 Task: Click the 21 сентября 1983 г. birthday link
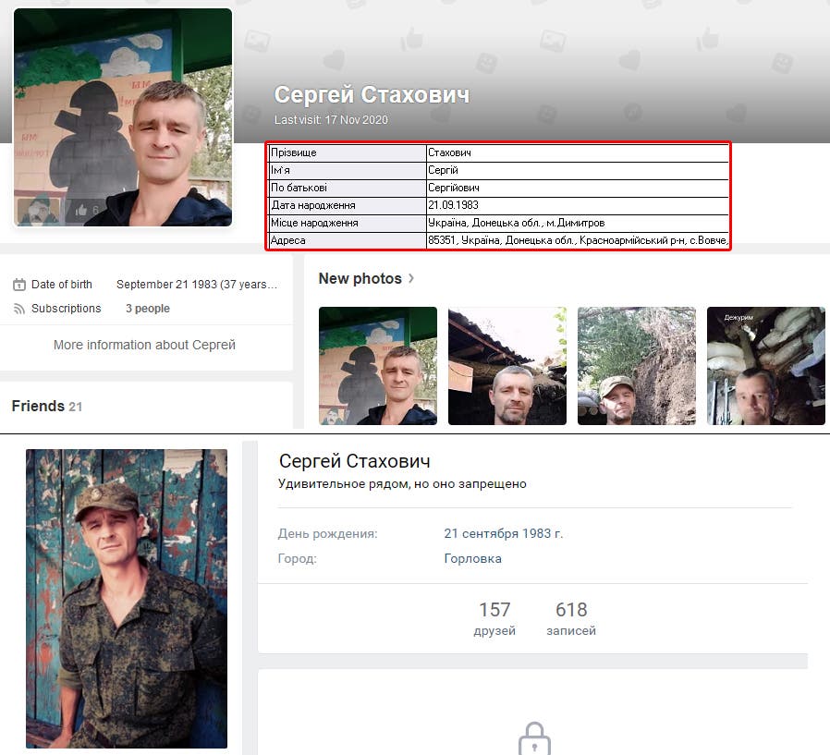pos(503,533)
